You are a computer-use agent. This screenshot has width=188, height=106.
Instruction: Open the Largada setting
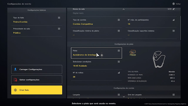96,96
